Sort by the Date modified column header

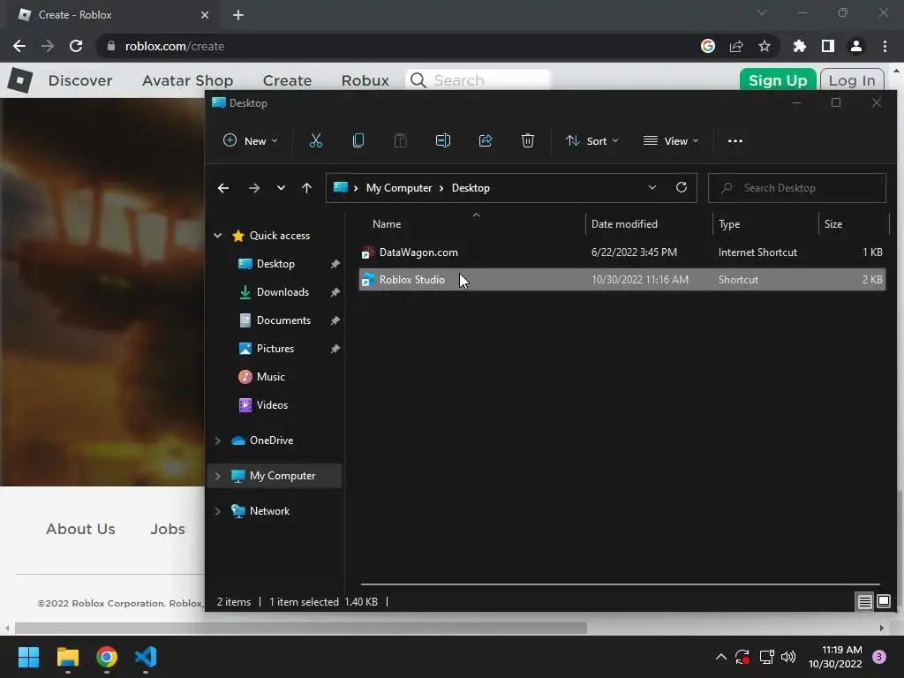pyautogui.click(x=624, y=224)
